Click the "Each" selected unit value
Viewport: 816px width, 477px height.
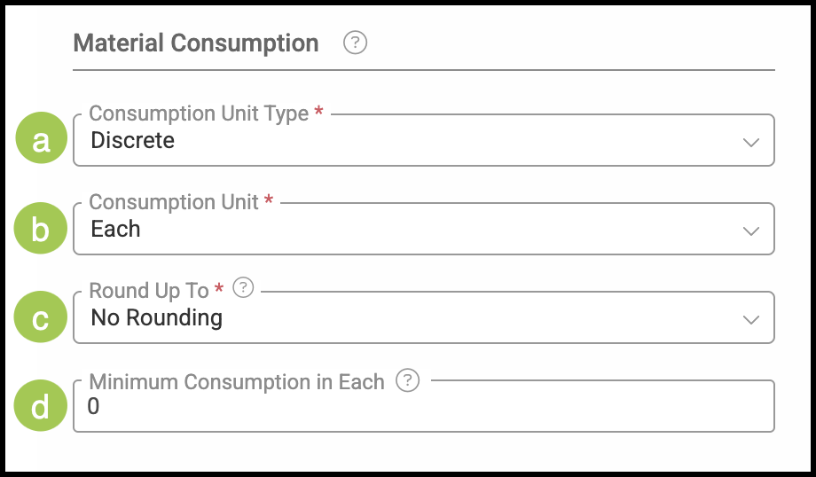pyautogui.click(x=116, y=229)
